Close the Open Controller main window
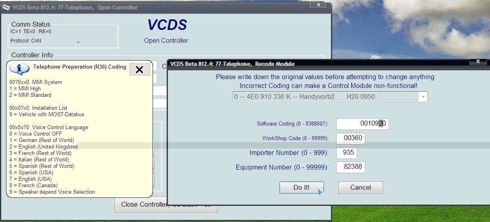This screenshot has width=490, height=222. (x=319, y=5)
